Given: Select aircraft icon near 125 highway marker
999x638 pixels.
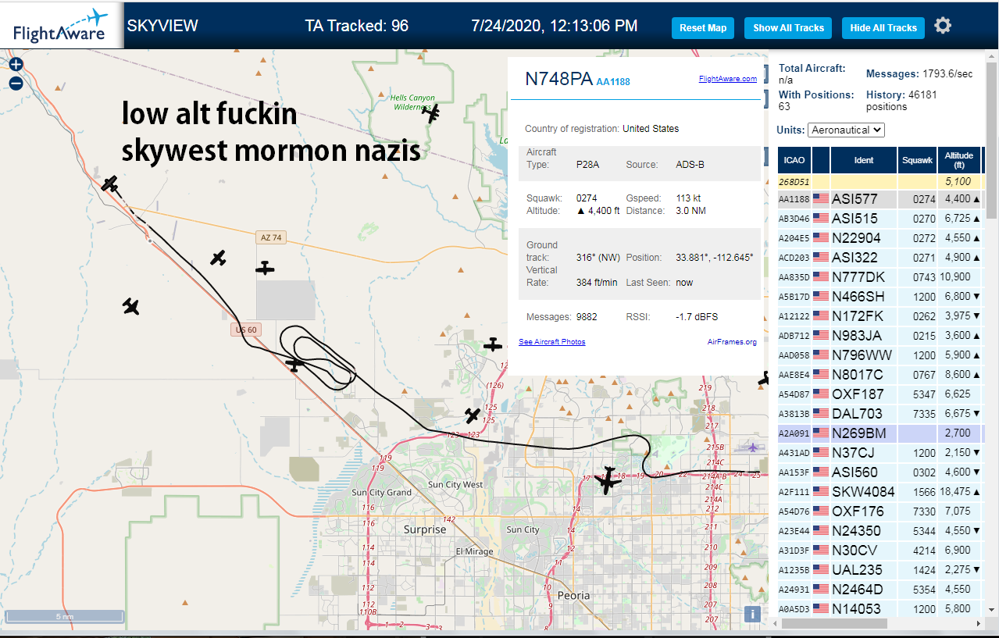Looking at the screenshot, I should 473,415.
